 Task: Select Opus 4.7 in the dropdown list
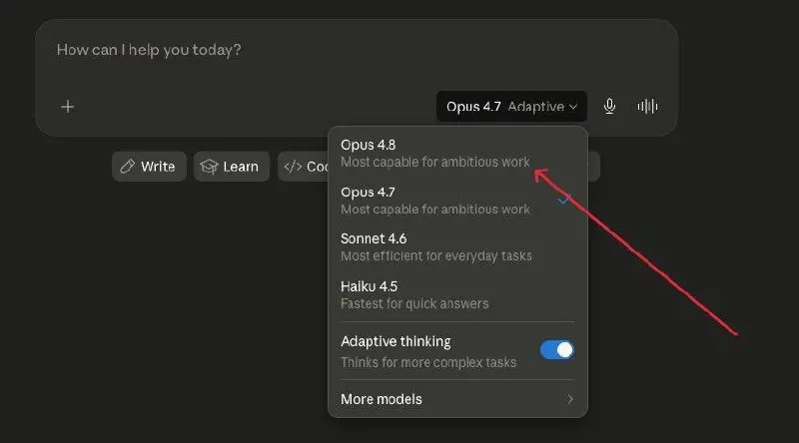(457, 201)
